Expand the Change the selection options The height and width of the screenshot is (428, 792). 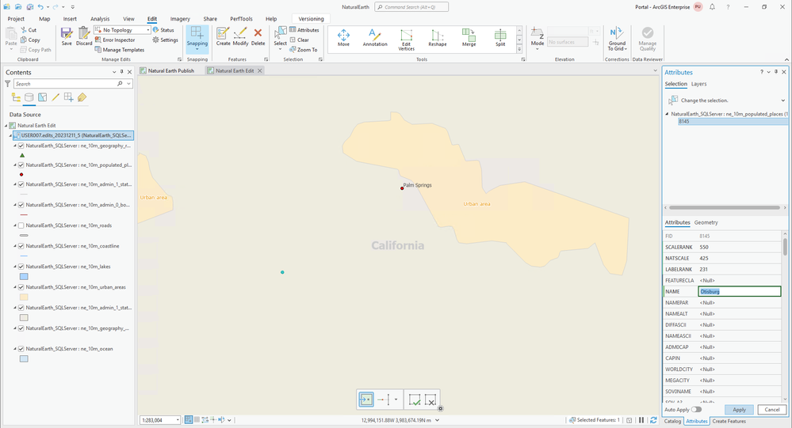[x=783, y=100]
